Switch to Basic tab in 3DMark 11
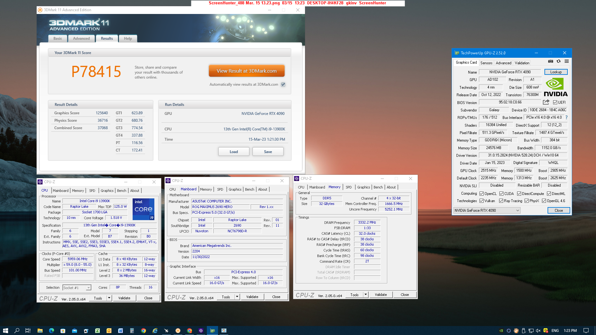Viewport: 596px width, 335px height. click(x=57, y=38)
